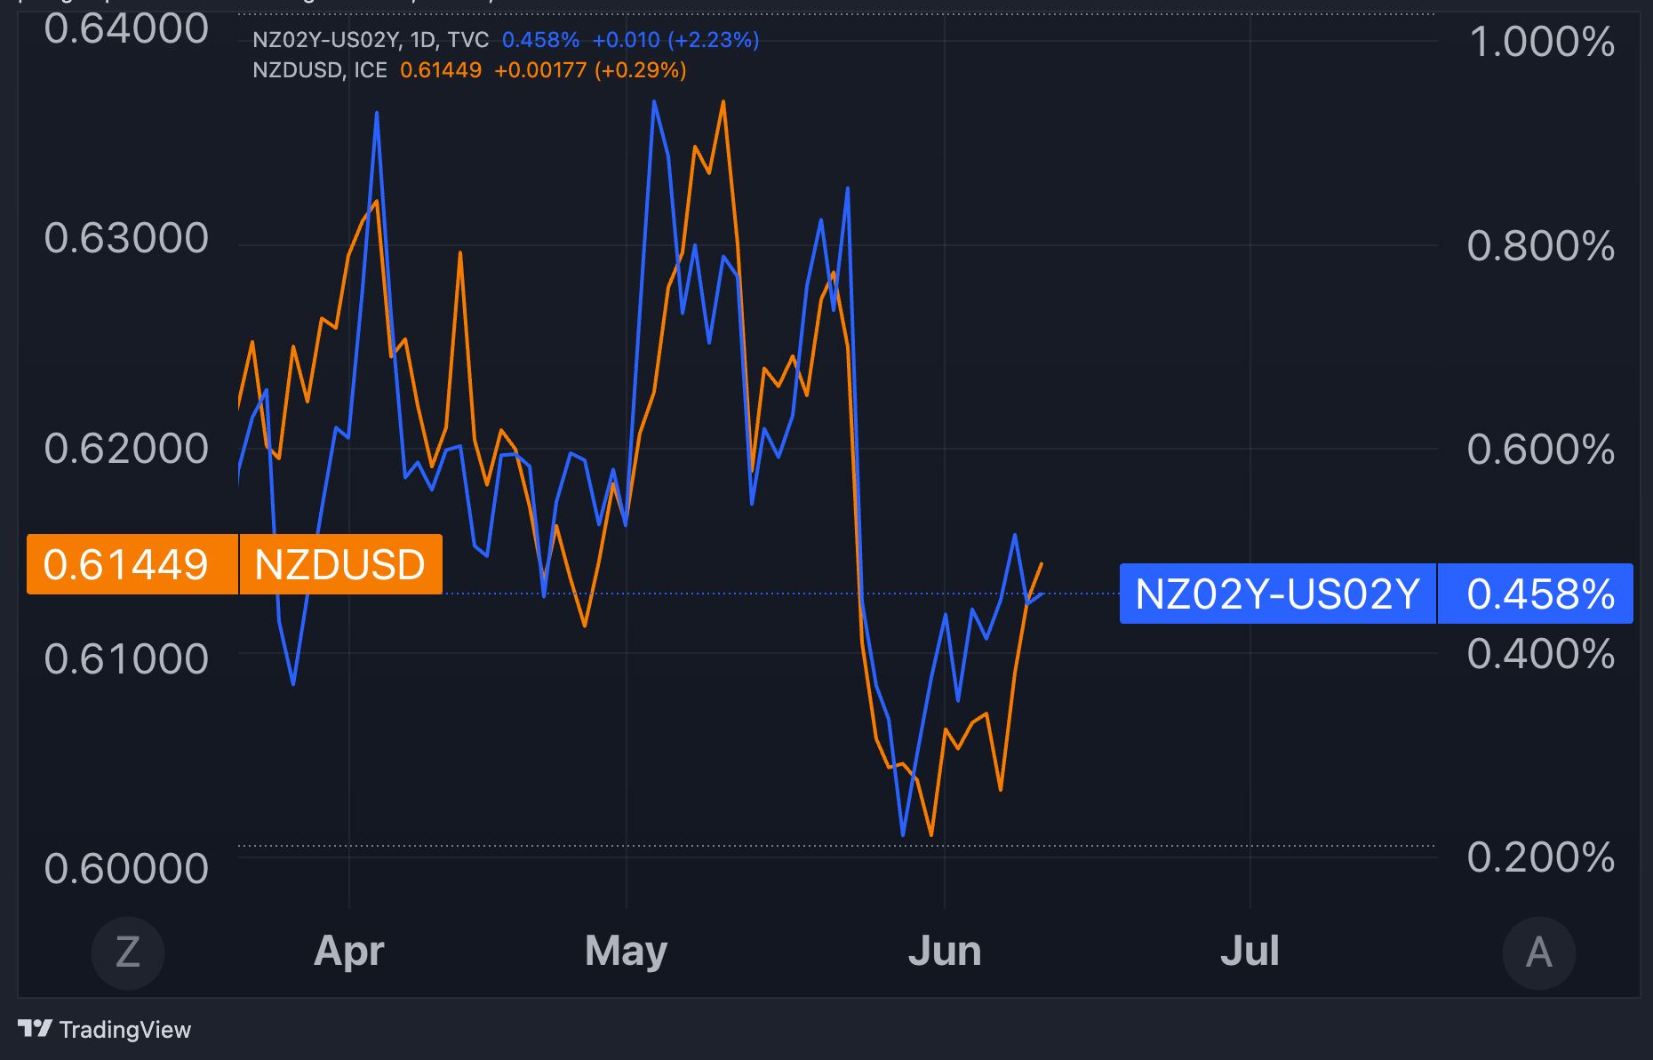
Task: Click the 0.63000 left price axis label
Action: point(126,238)
